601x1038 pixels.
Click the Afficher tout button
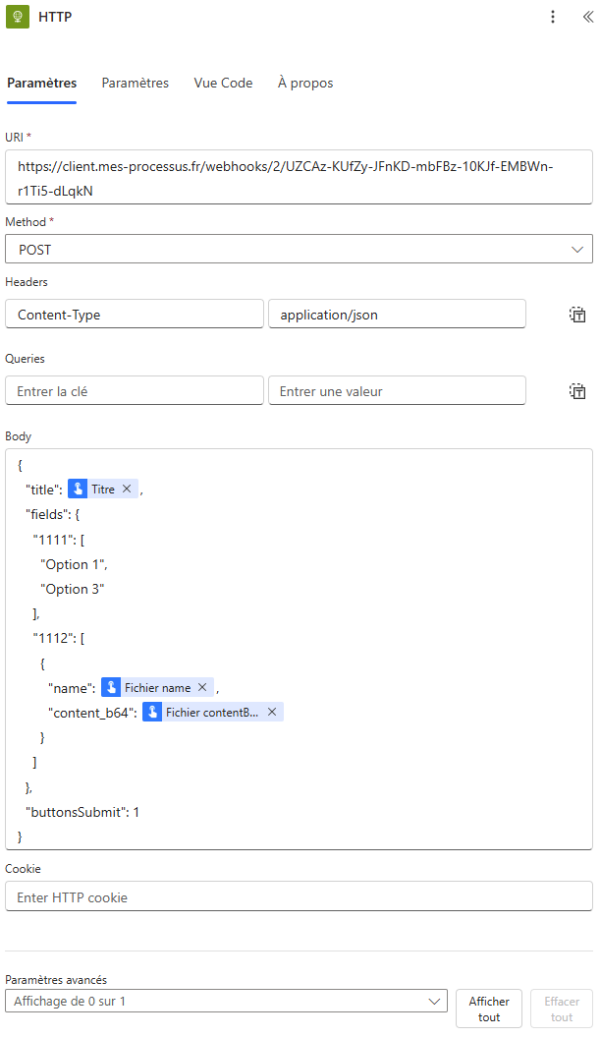coord(488,1009)
